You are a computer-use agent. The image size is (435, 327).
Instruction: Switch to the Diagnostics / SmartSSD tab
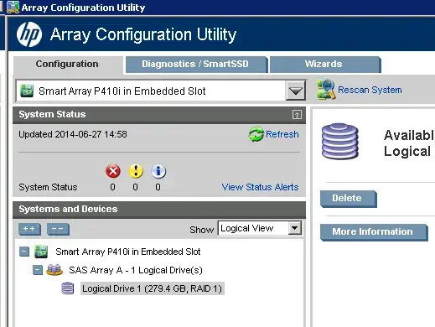[x=195, y=64]
